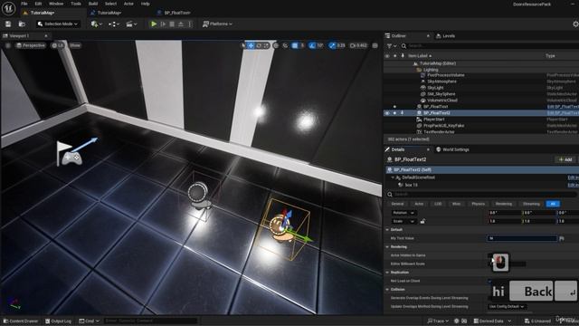The width and height of the screenshot is (579, 326).
Task: Select PostProcessVolume in the Outliner
Action: coord(446,75)
